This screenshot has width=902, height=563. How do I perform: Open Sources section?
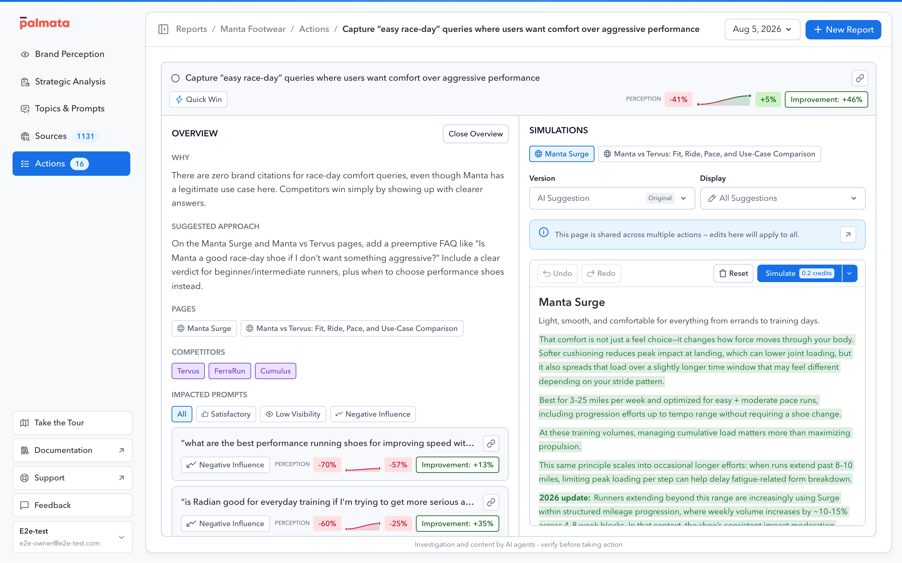coord(71,136)
